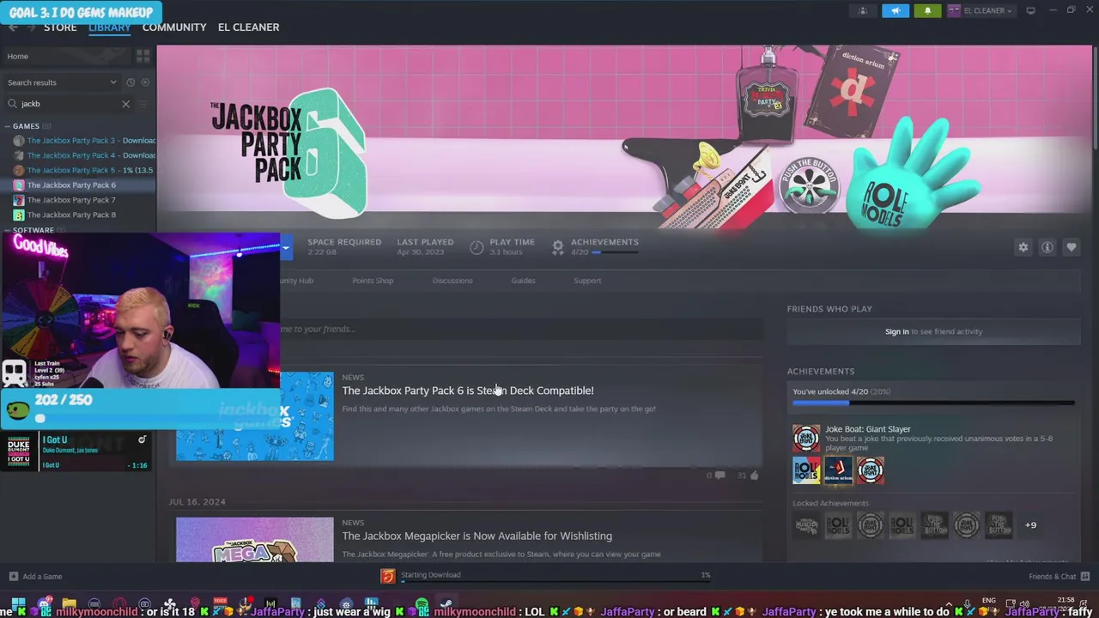Go back with the navigation arrow
This screenshot has width=1099, height=618.
(13, 27)
